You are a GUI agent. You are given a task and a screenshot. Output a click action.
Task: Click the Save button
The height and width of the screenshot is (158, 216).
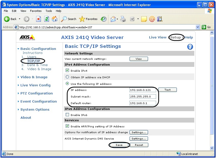(119, 145)
